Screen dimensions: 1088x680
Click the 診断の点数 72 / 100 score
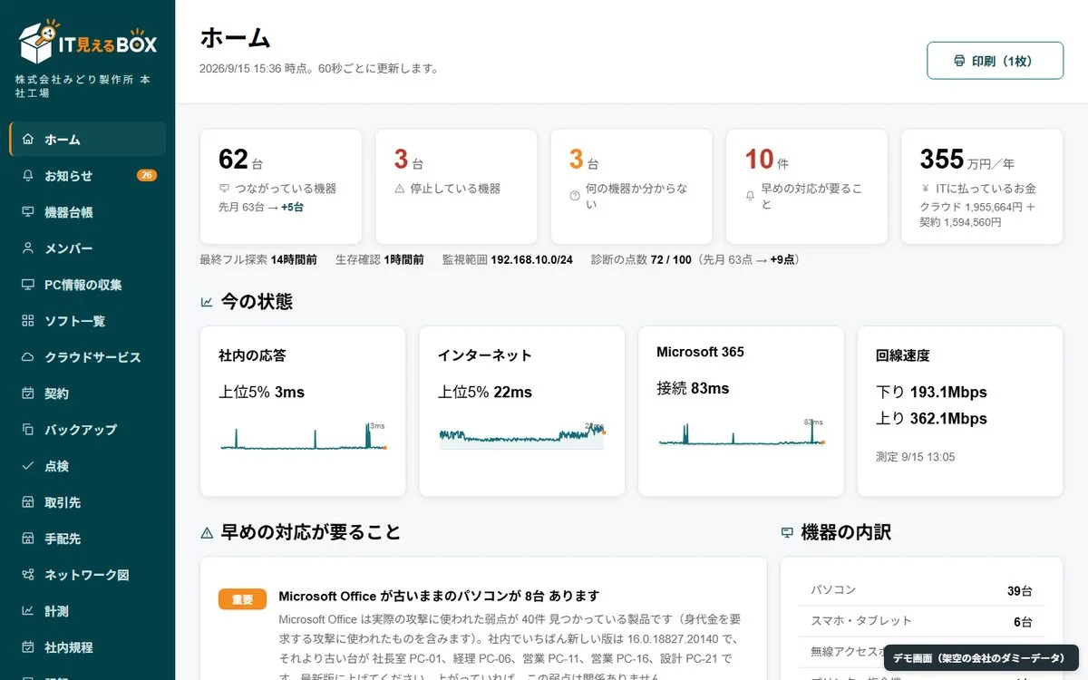(x=695, y=260)
